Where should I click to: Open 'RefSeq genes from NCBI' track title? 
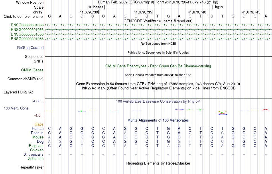pyautogui.click(x=158, y=44)
